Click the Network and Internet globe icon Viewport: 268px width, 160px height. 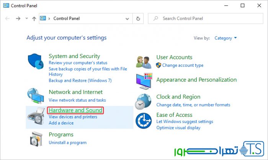tap(36, 96)
